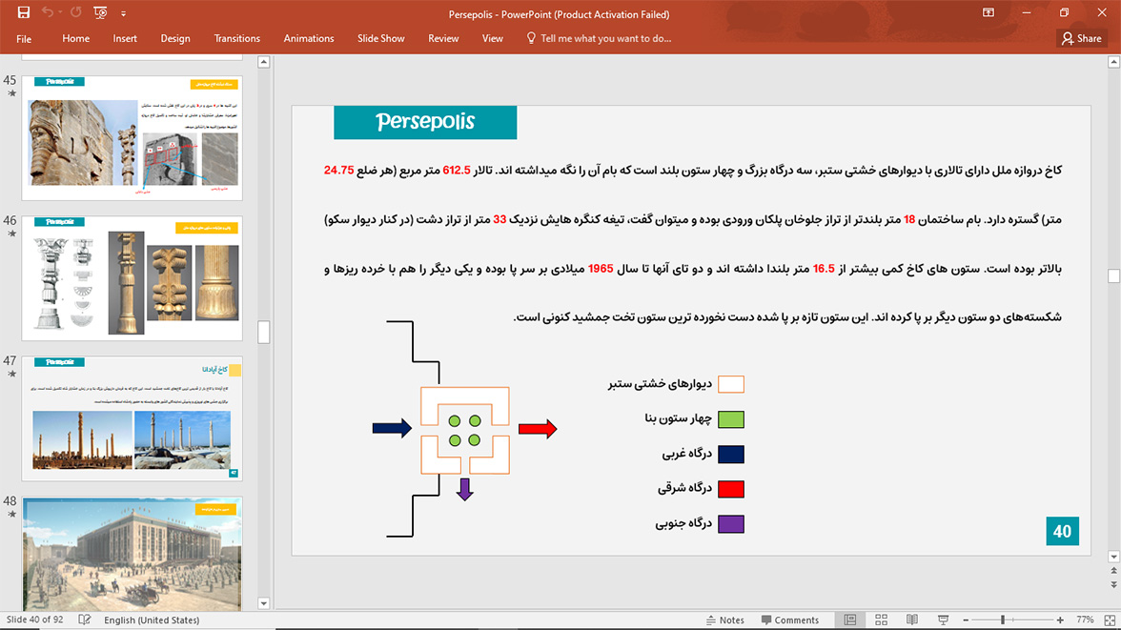Viewport: 1121px width, 630px height.
Task: Open the View ribbon tab
Action: coord(493,39)
